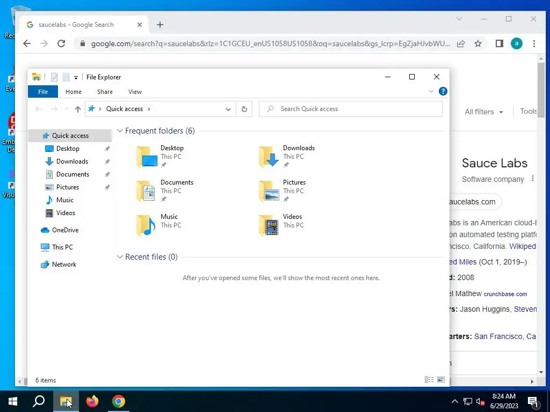Switch to Large icons view in the status bar

click(x=441, y=380)
